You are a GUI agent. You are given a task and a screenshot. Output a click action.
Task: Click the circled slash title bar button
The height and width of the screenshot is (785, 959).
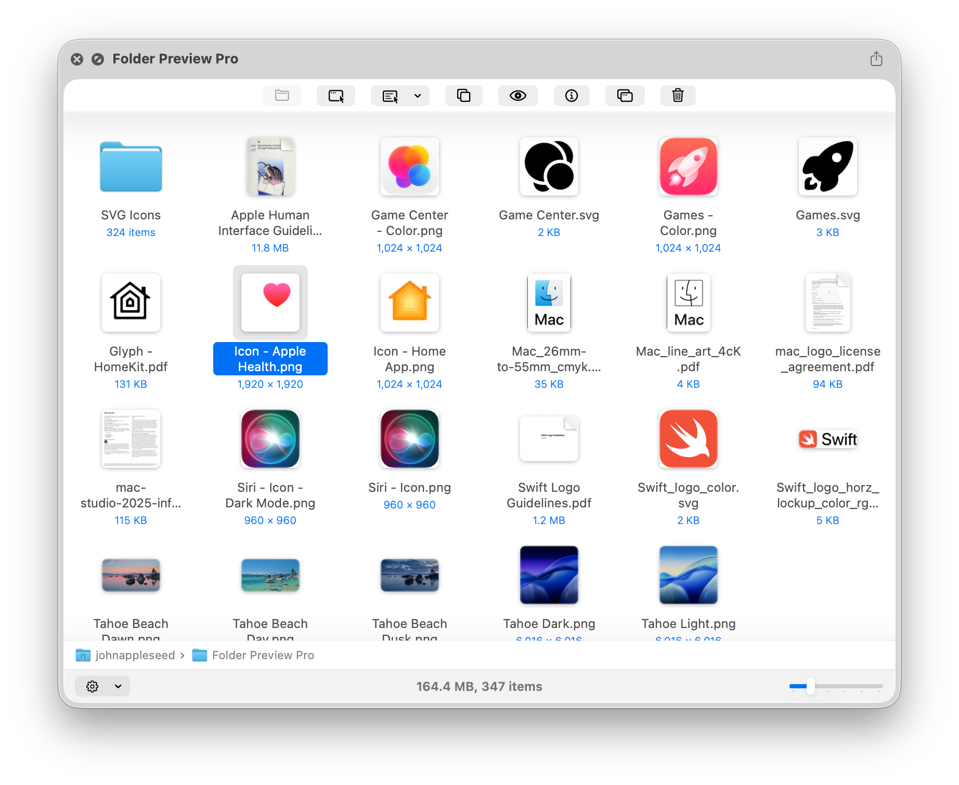click(x=98, y=59)
